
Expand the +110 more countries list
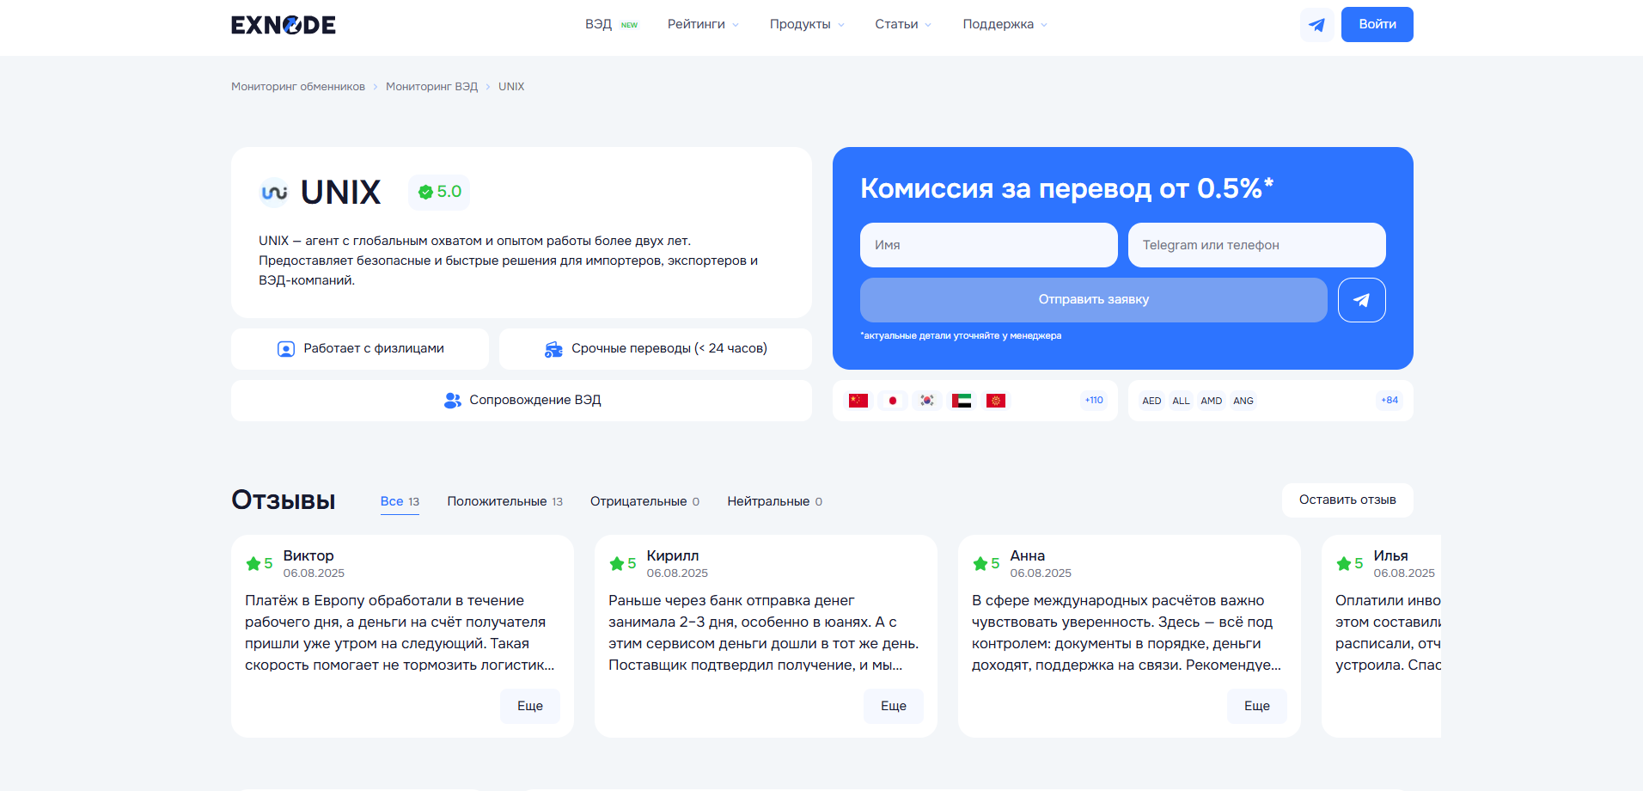point(1093,401)
